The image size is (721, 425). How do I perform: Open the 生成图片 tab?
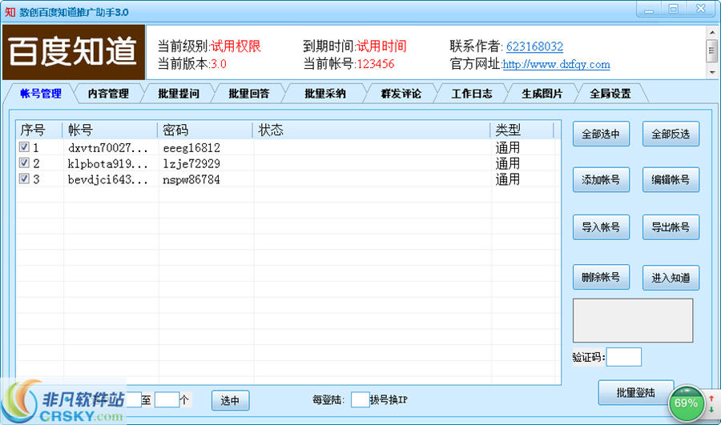(x=542, y=94)
